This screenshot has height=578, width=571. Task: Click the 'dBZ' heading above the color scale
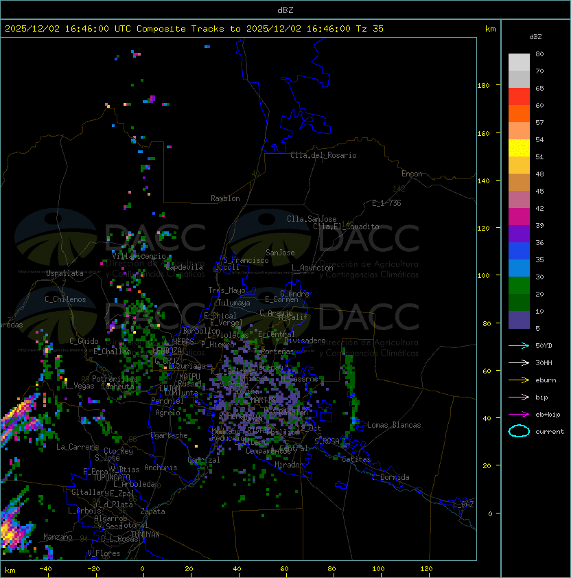click(535, 37)
